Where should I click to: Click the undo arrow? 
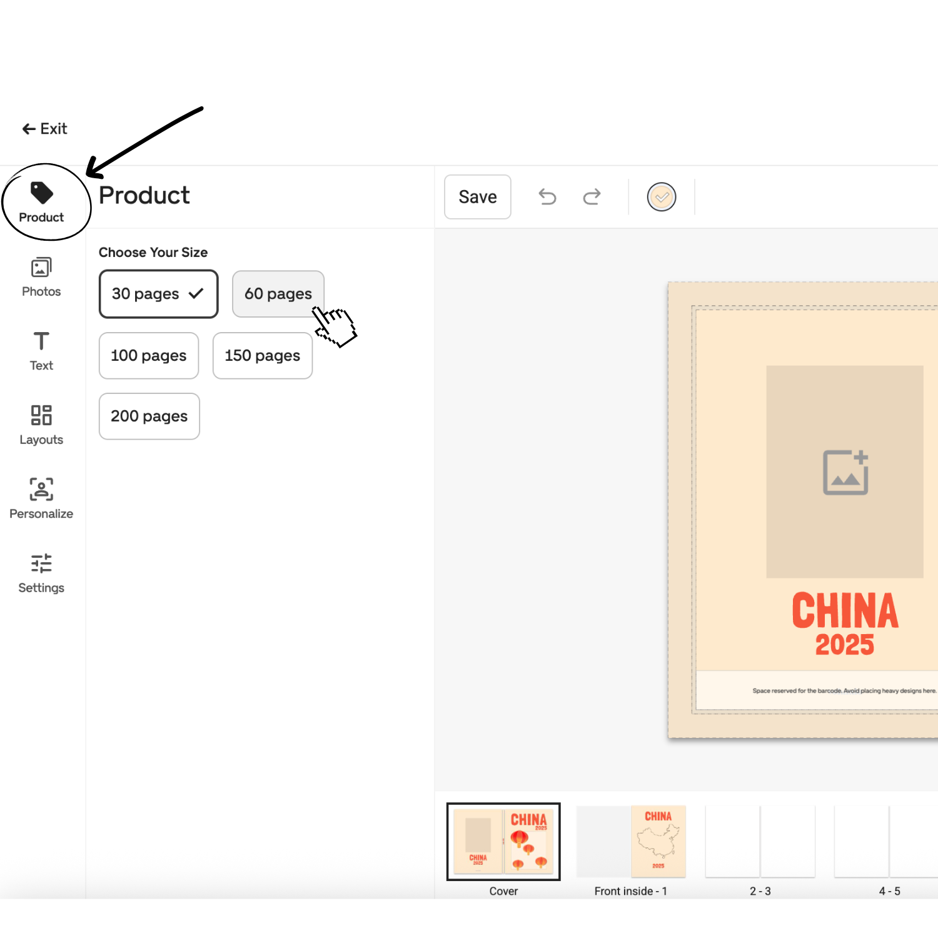pos(547,197)
